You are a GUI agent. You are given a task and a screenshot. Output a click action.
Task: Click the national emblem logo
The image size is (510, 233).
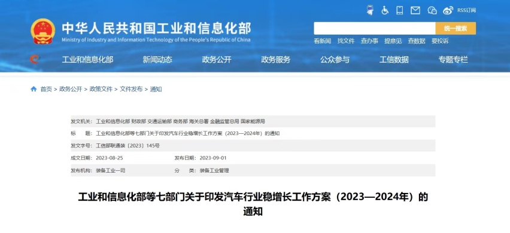coord(42,31)
